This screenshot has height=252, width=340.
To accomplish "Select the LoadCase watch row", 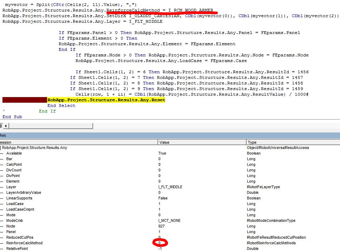I will point(170,204).
